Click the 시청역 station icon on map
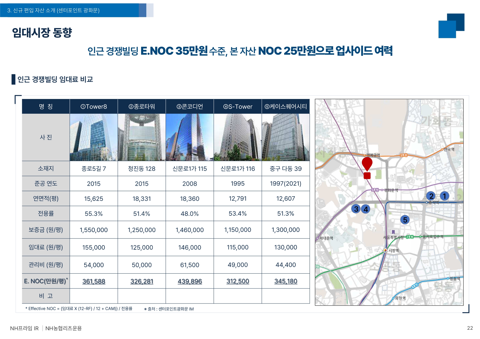 tap(385, 250)
